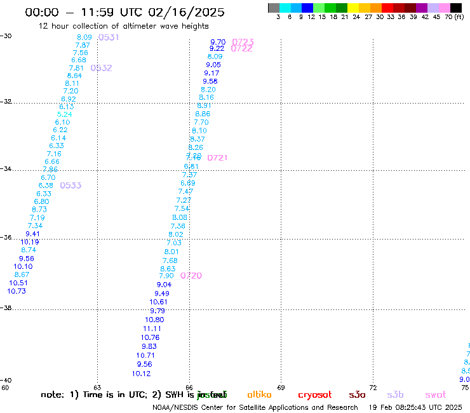Viewport: 470px width, 413px height.
Task: Click the 'Time is in UTC' note
Action: tap(115, 395)
